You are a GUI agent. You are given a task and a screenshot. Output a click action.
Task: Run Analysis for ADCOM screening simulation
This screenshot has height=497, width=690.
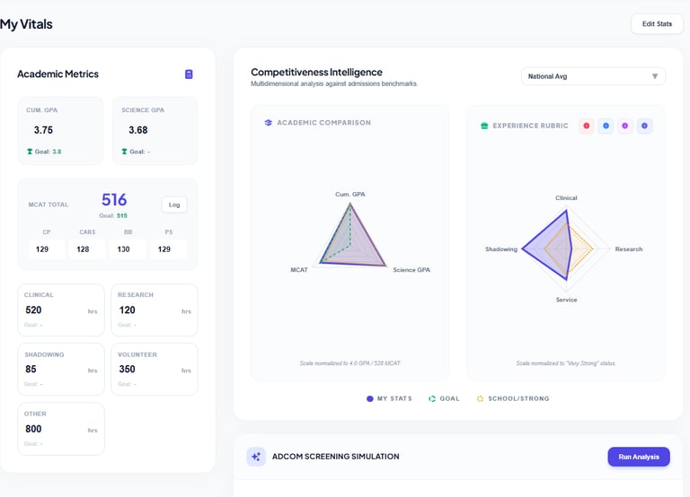(639, 457)
